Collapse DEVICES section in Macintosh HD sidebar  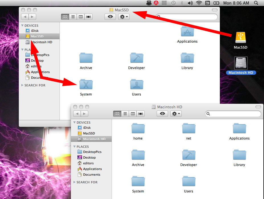point(74,123)
